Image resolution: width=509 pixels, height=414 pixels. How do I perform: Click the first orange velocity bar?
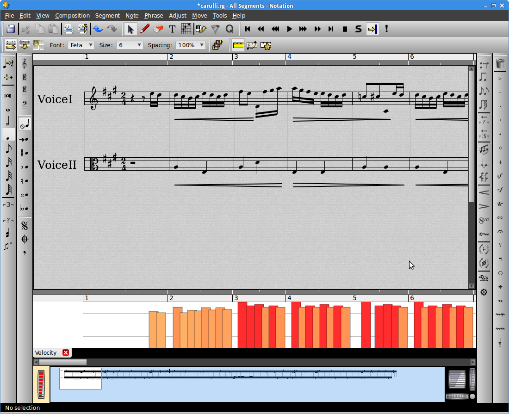(x=153, y=329)
